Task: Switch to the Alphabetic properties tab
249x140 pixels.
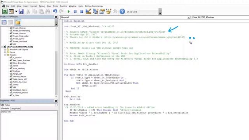Action: [5, 108]
